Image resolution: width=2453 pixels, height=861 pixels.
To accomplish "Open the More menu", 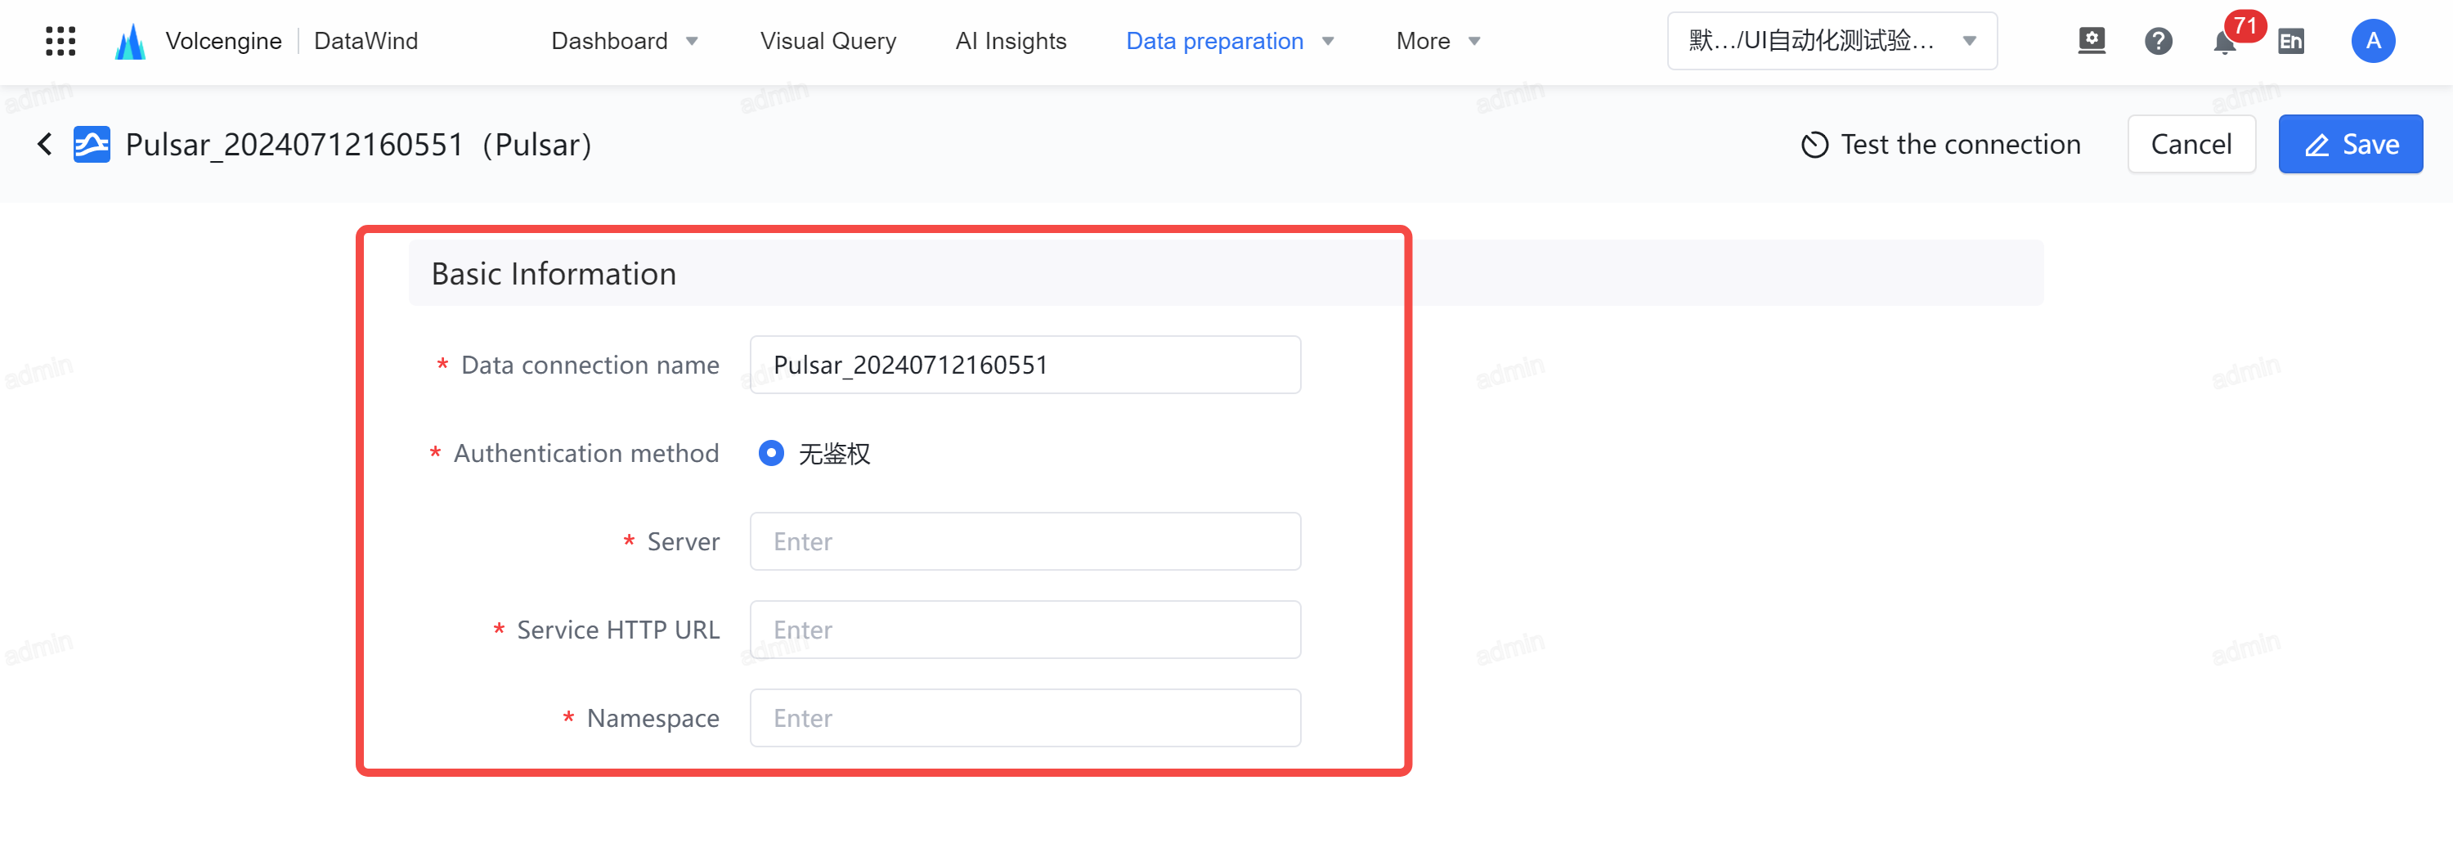I will [1423, 41].
